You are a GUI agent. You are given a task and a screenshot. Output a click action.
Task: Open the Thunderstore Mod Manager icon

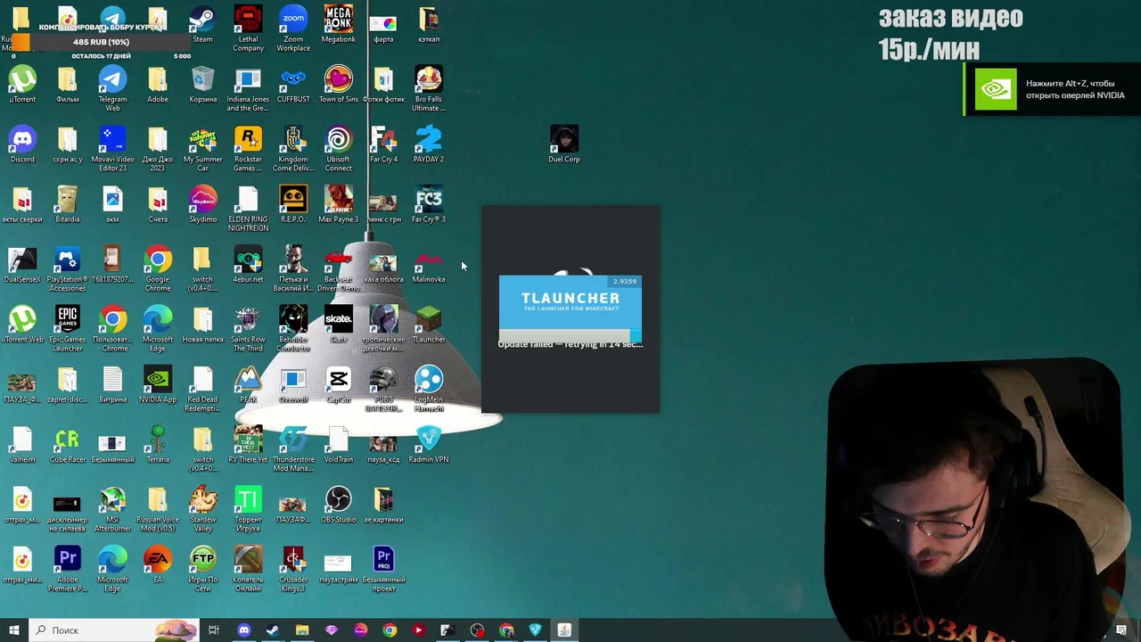293,448
